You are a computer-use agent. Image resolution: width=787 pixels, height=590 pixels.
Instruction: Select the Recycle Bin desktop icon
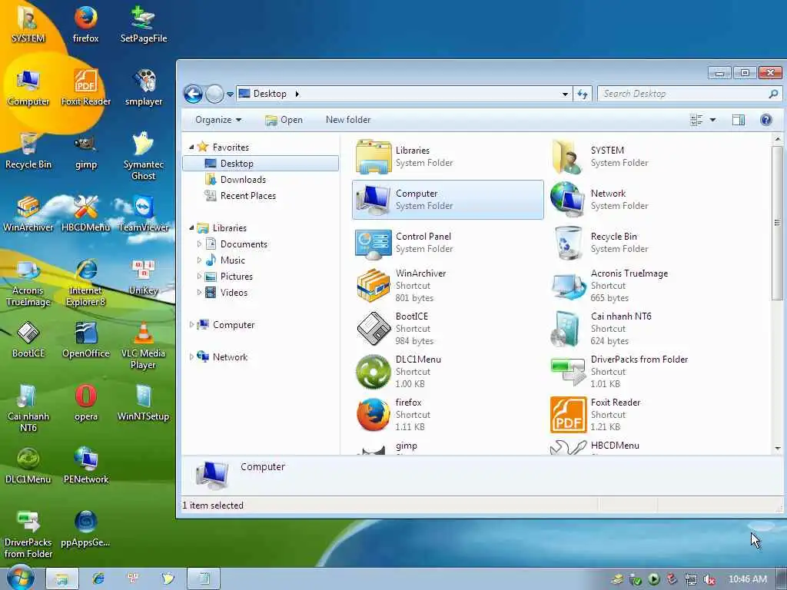click(x=28, y=151)
